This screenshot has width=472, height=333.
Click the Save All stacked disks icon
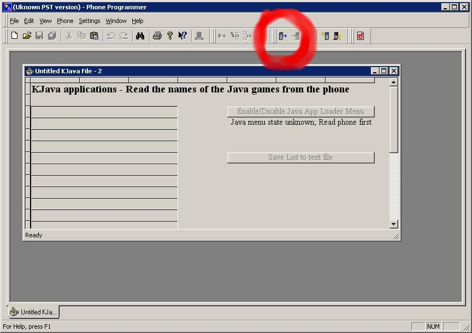coord(52,36)
